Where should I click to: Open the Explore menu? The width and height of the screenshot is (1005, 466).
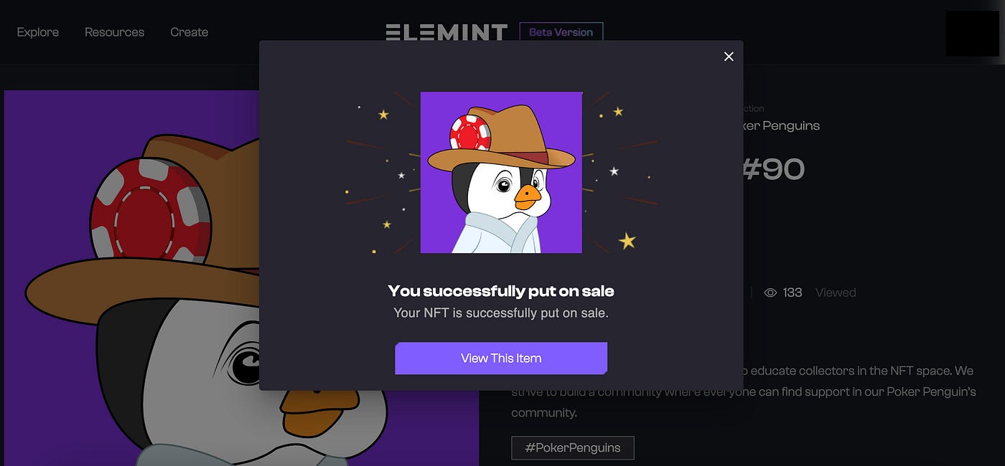coord(38,32)
